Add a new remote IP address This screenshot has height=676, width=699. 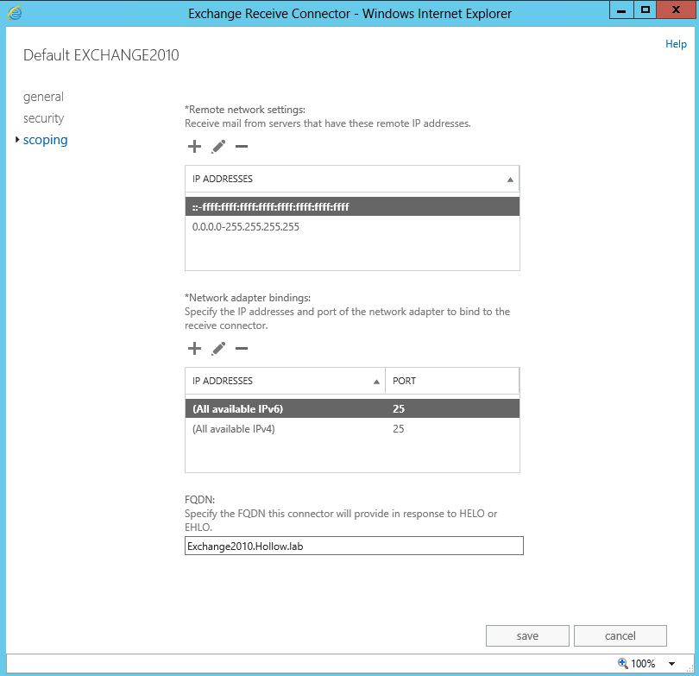pyautogui.click(x=194, y=147)
